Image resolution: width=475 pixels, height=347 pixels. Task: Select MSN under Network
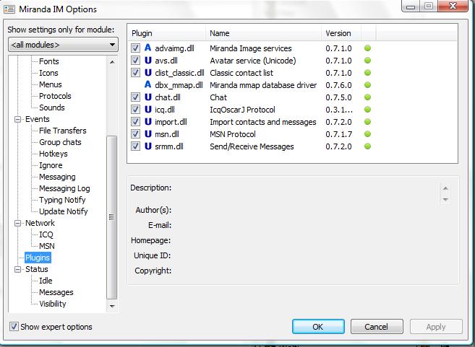(47, 246)
